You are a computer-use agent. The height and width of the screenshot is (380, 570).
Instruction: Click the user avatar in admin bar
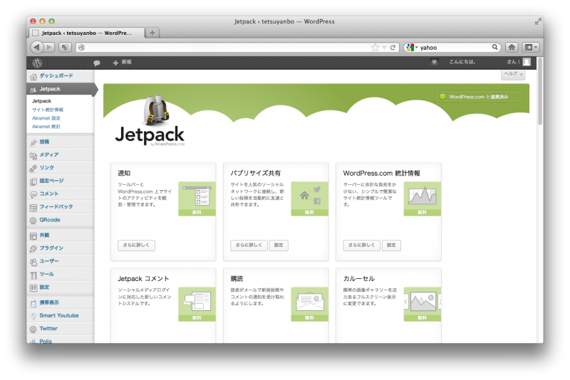pos(527,62)
